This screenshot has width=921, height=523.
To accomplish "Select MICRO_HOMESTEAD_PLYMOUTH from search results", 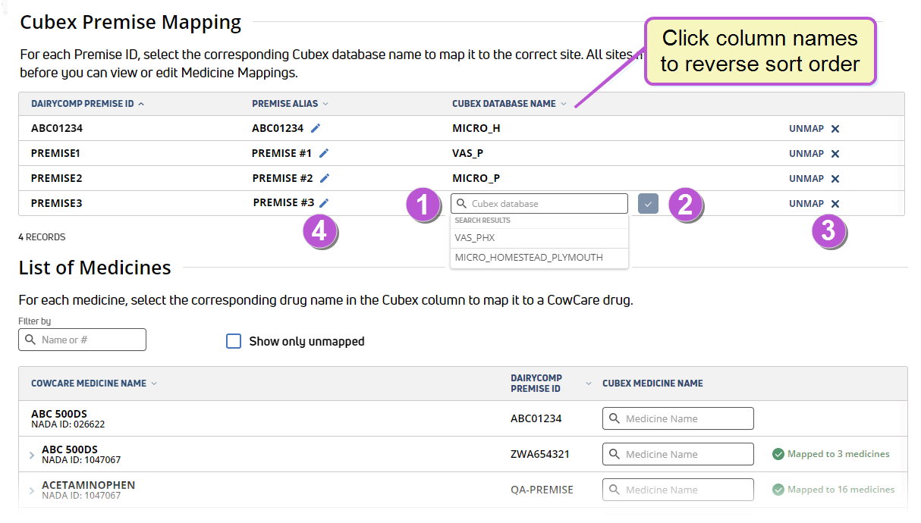I will 539,258.
